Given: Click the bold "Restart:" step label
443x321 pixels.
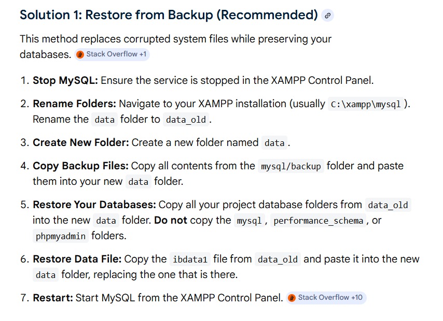Looking at the screenshot, I should click(53, 298).
